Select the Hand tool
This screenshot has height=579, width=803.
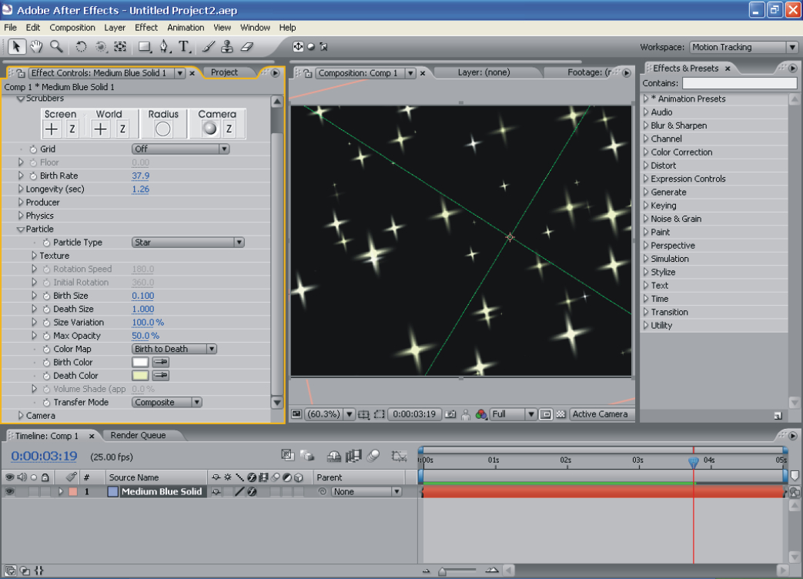[x=36, y=47]
